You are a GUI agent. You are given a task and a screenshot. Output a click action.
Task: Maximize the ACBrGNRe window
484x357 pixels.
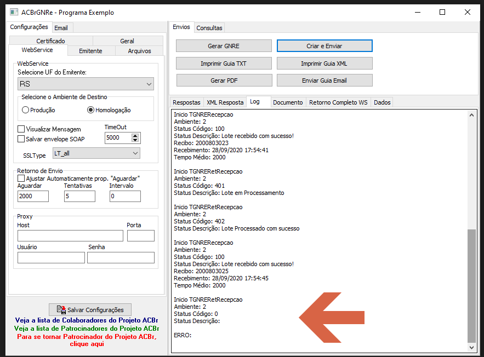coord(442,12)
